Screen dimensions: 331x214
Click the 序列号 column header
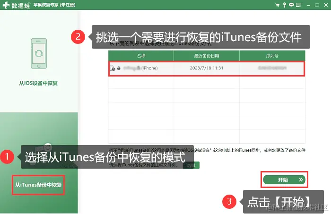tap(272, 56)
